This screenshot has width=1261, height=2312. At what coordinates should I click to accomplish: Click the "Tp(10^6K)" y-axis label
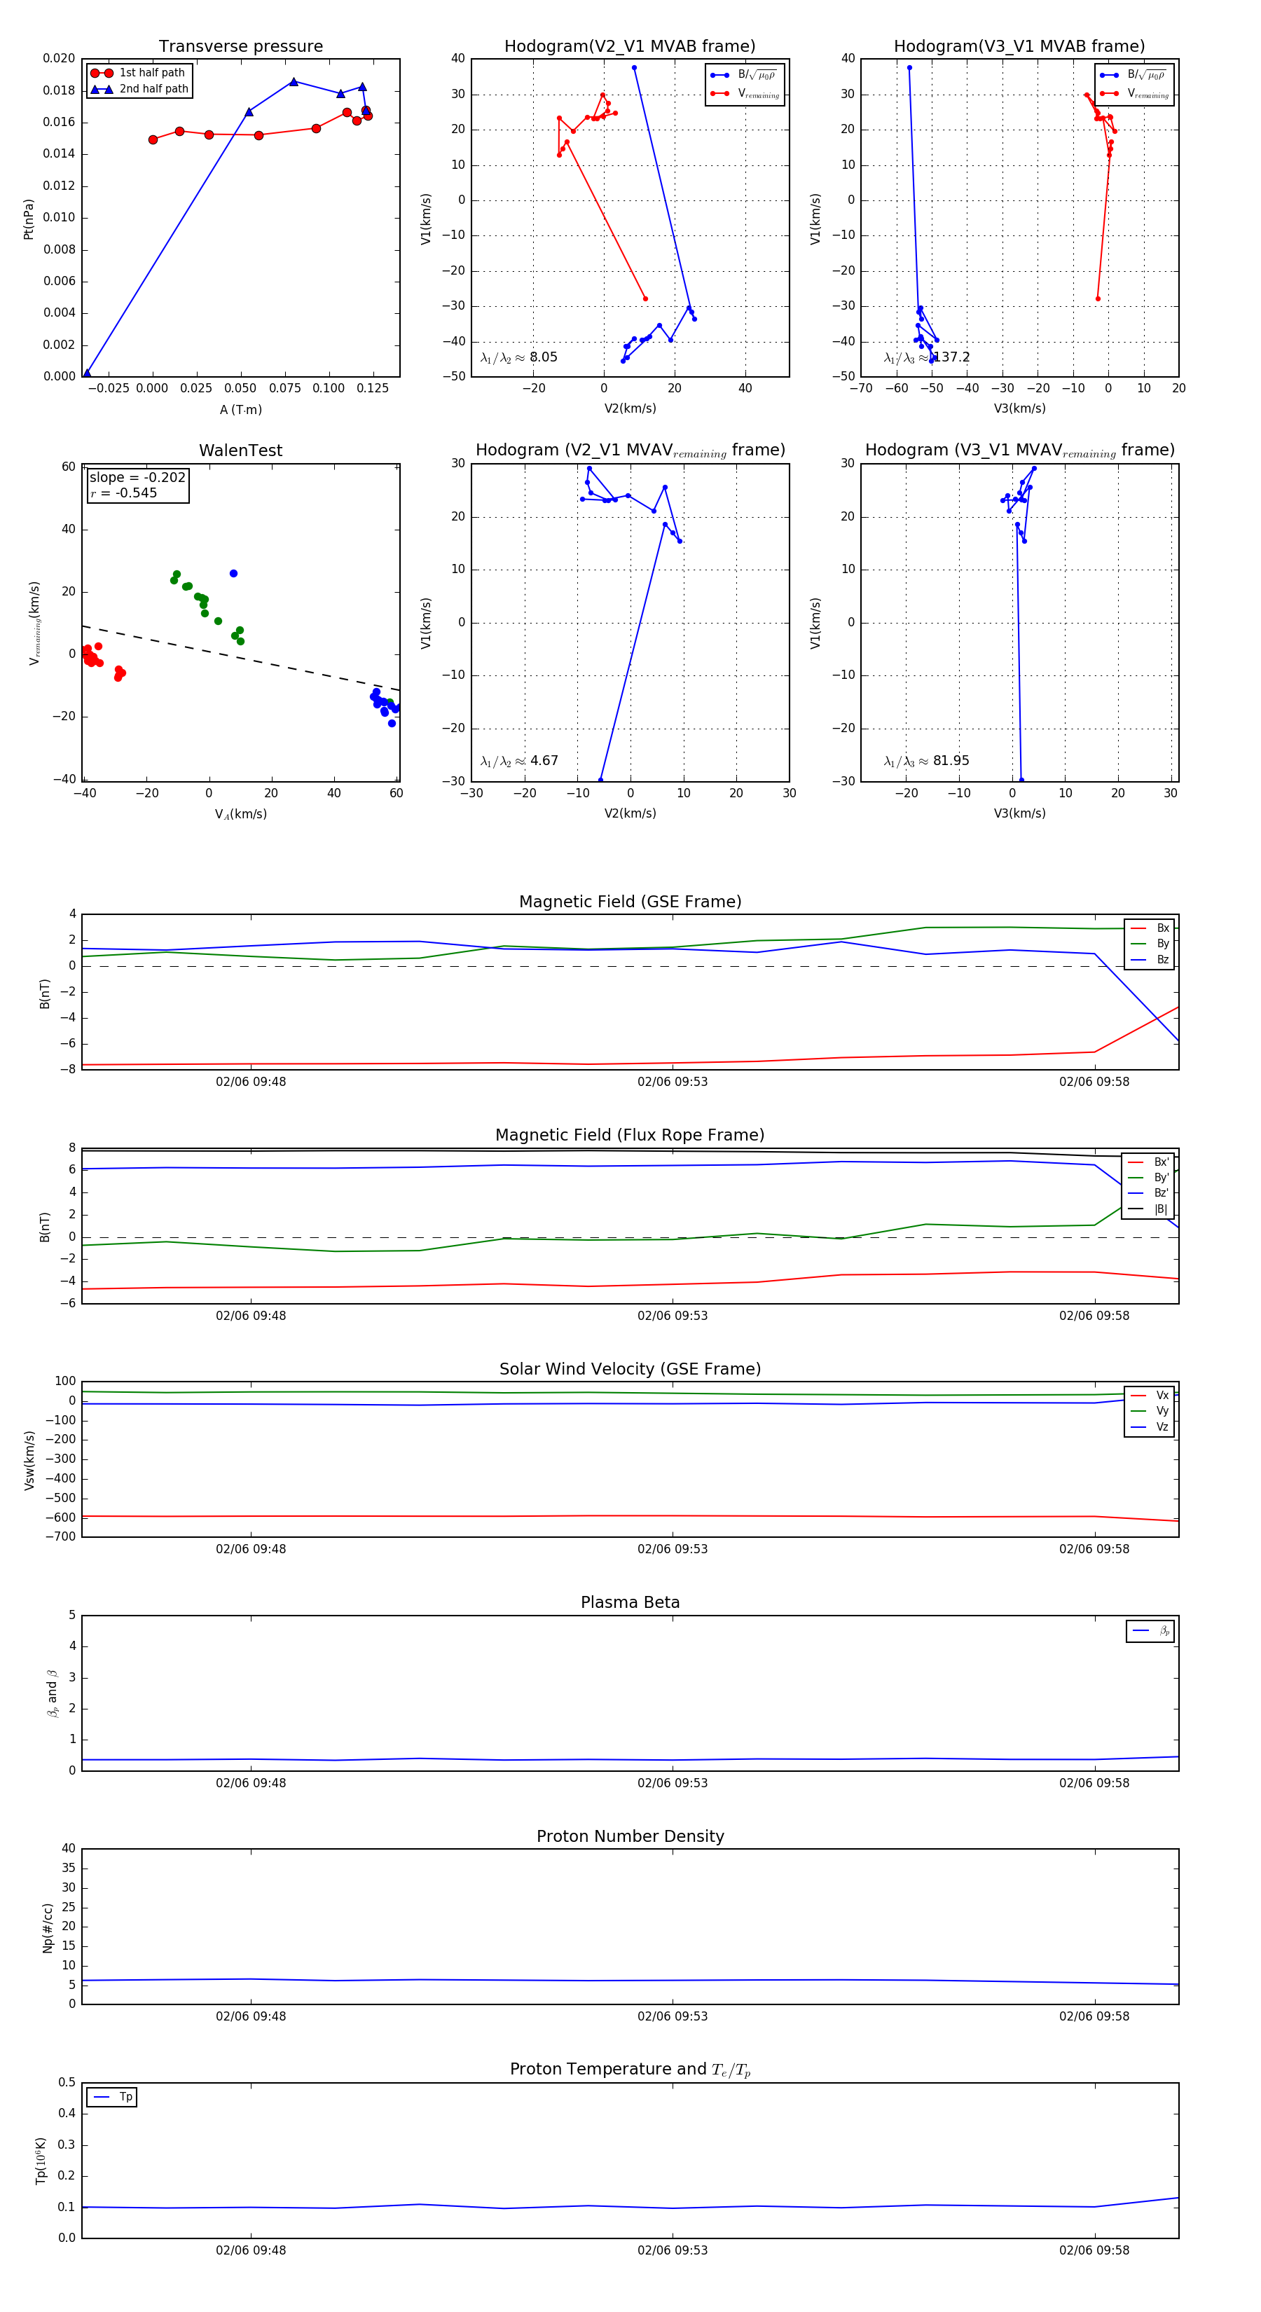pos(41,2161)
